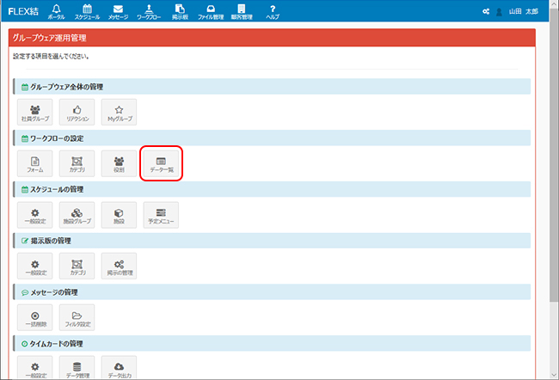Go to メッセージ envelope in the top navigation

(x=118, y=11)
